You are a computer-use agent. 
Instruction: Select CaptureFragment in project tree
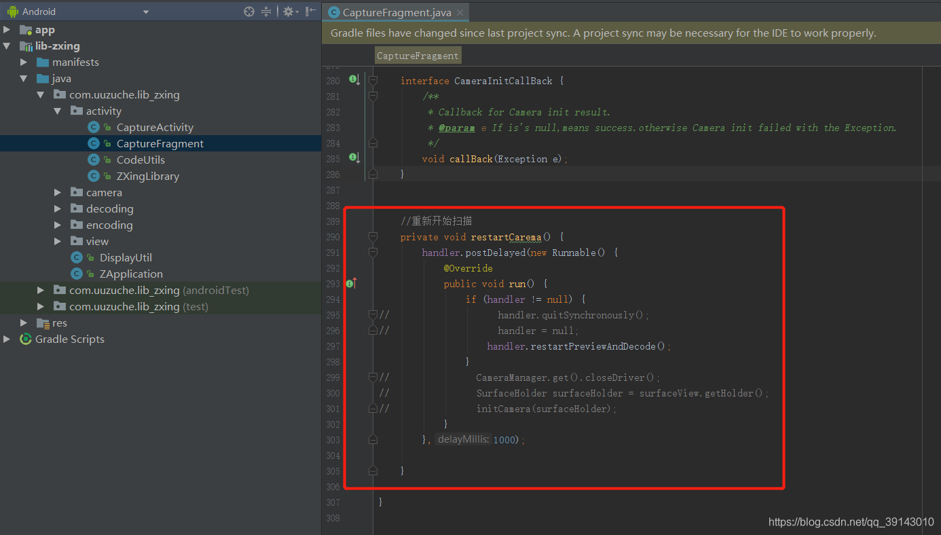(160, 144)
